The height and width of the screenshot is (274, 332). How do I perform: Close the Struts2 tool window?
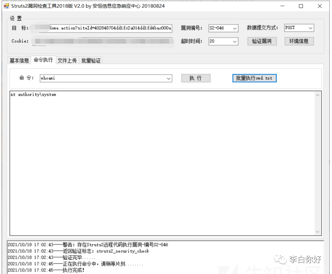pyautogui.click(x=319, y=6)
